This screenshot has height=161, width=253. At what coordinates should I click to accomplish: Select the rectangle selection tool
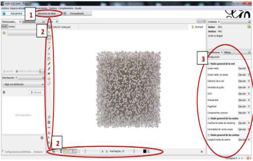click(49, 37)
